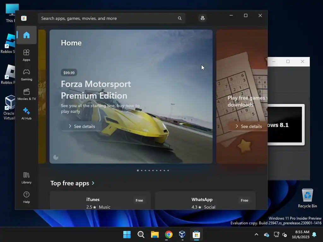Show hidden tray icons chevron

(x=256, y=234)
